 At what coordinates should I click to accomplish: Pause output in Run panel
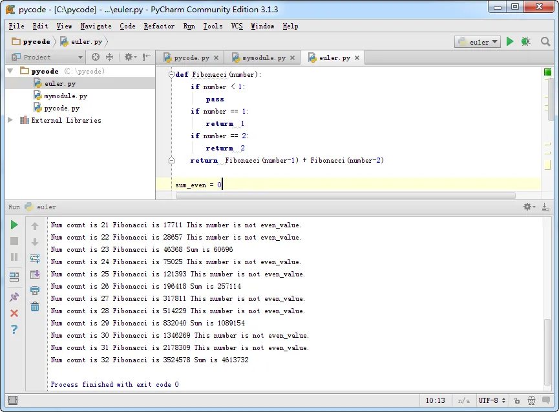14,257
